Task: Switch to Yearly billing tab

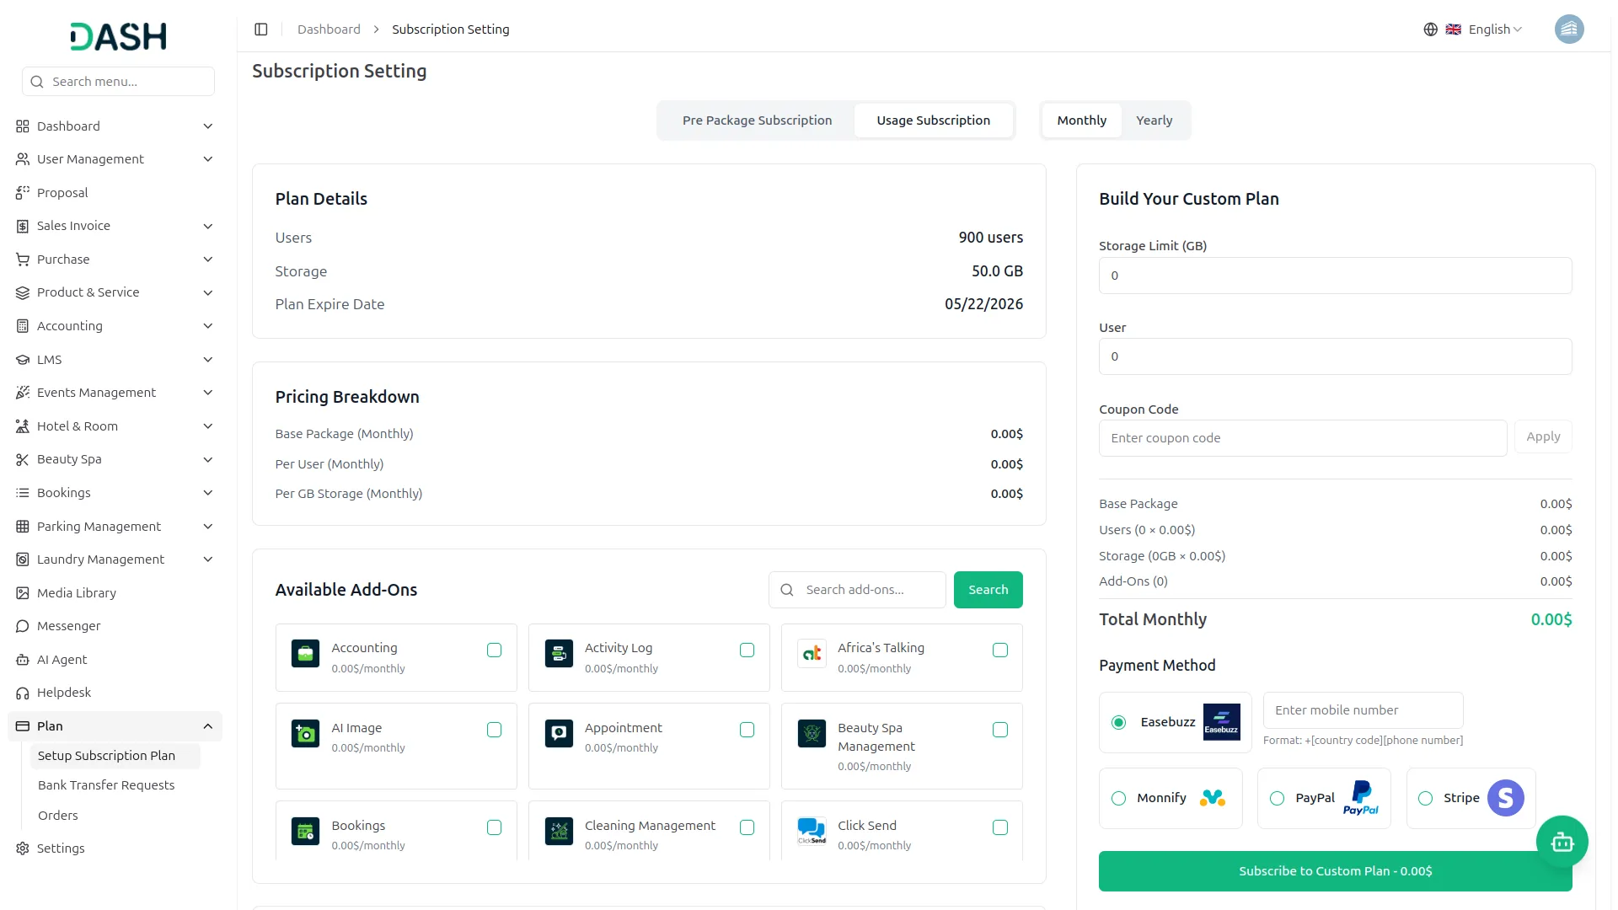Action: 1154,120
